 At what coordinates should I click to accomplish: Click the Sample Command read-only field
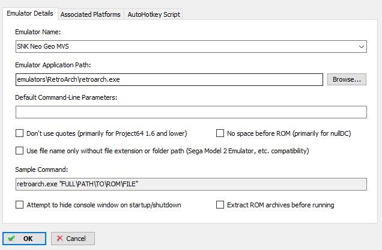tap(191, 184)
